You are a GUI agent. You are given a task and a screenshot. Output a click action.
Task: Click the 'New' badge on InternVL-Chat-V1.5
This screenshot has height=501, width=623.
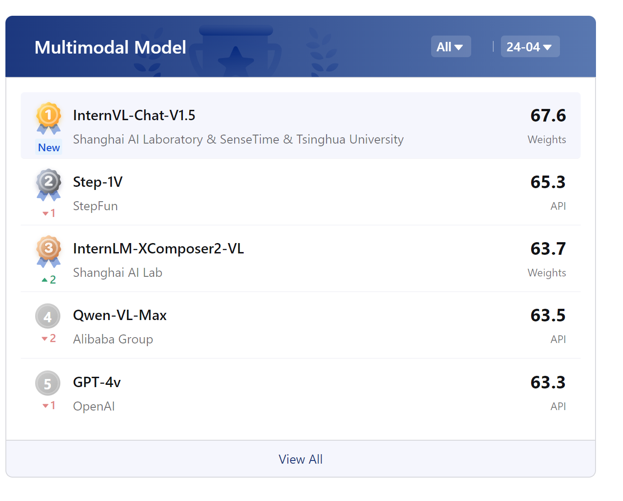(x=48, y=147)
